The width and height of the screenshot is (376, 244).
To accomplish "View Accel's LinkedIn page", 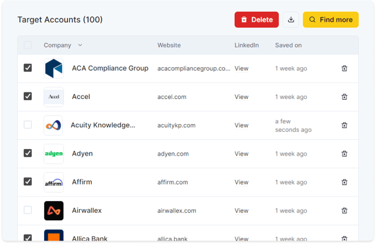I will pos(241,97).
